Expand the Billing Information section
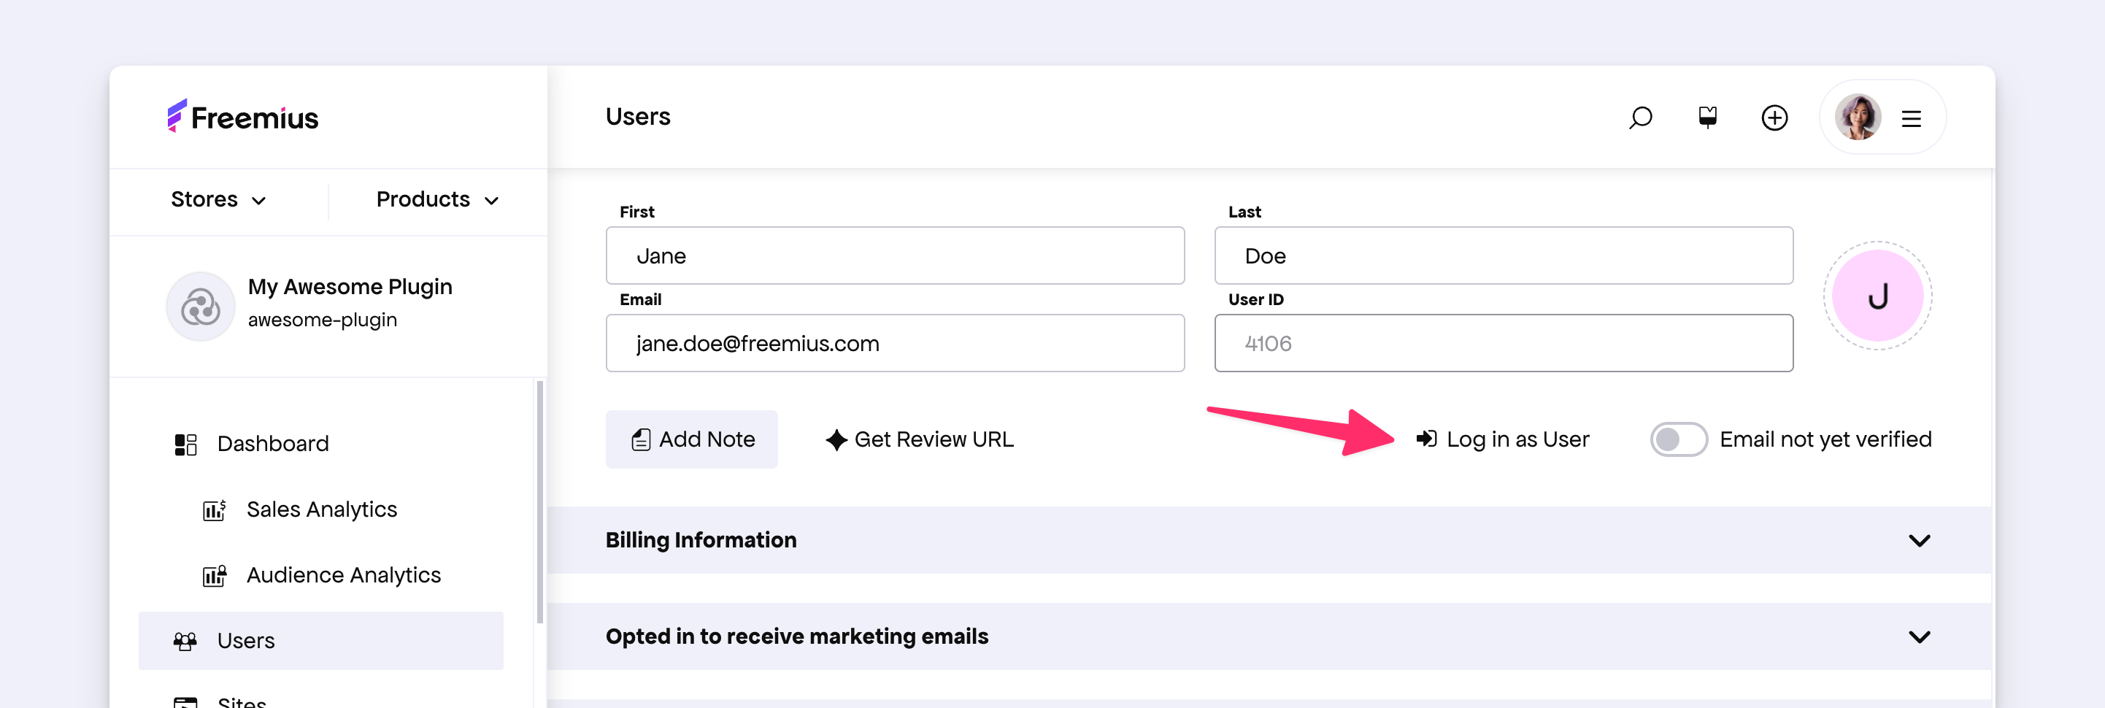This screenshot has height=708, width=2105. [x=1919, y=540]
